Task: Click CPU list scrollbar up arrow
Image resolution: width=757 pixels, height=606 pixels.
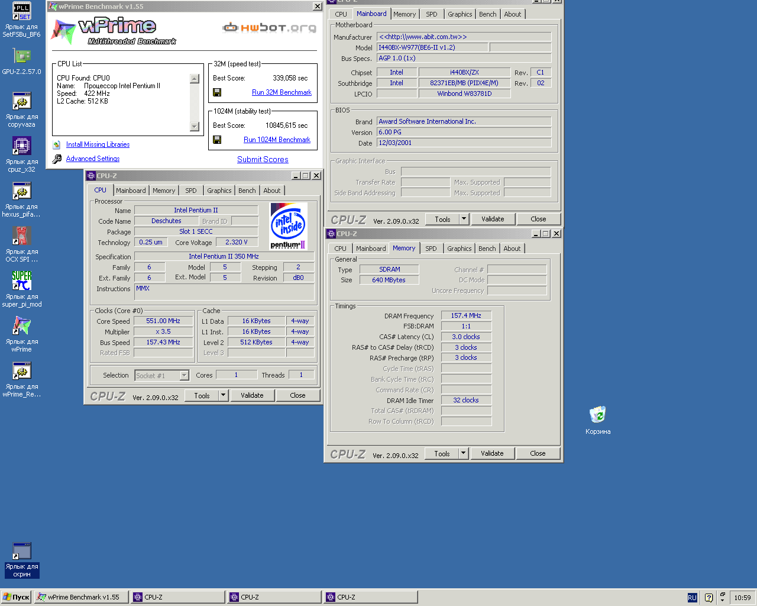Action: click(x=195, y=79)
